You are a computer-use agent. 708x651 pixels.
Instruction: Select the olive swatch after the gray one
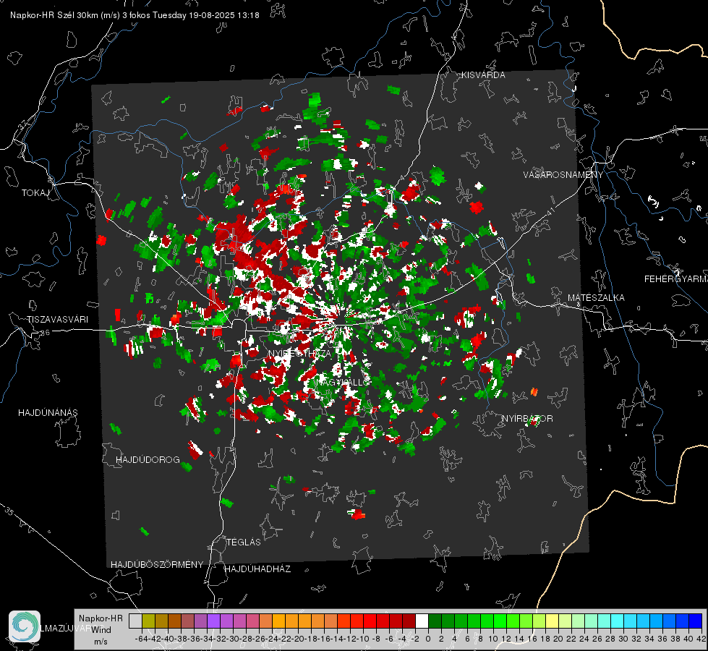pos(148,621)
